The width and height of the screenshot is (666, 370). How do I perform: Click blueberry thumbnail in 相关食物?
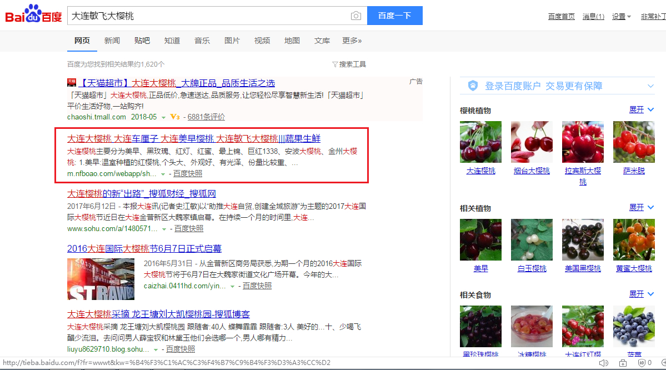tap(634, 326)
